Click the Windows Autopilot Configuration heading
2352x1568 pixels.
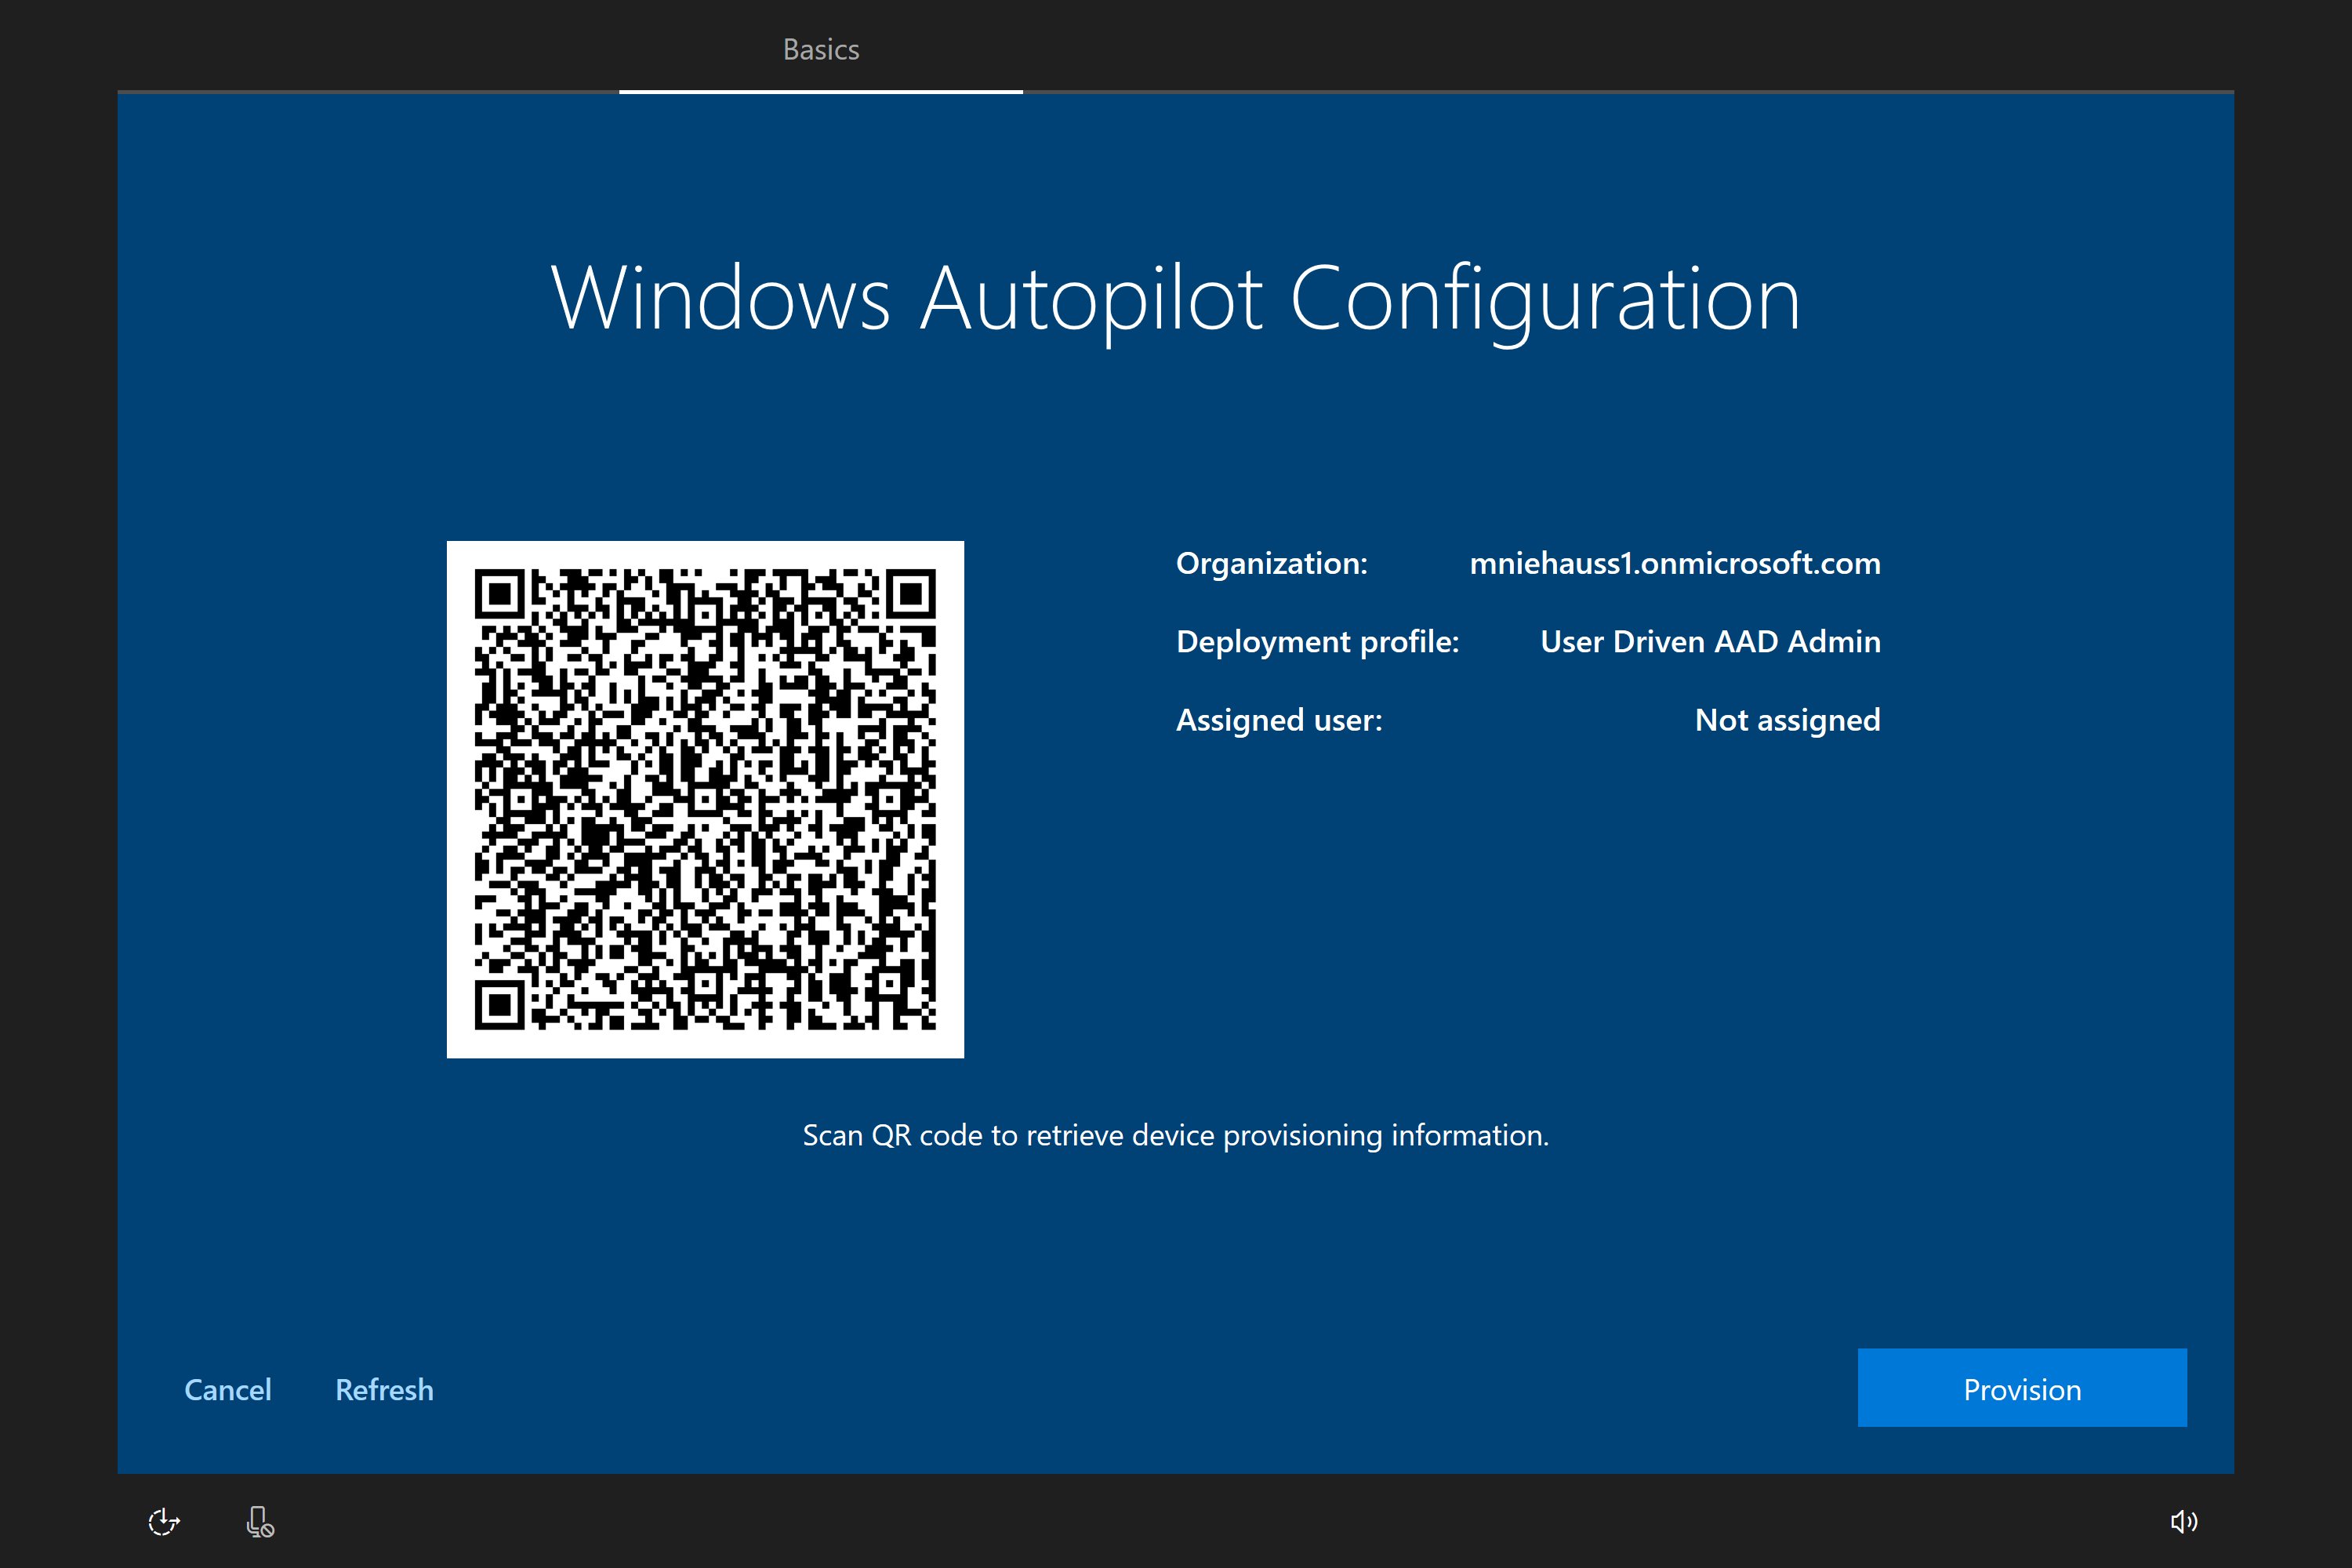1175,298
